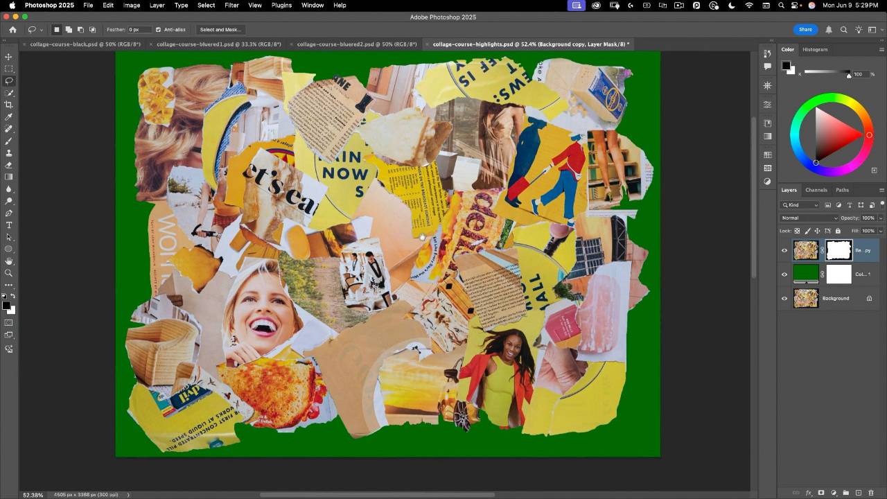
Task: Click the Select and Mask button
Action: tap(220, 30)
